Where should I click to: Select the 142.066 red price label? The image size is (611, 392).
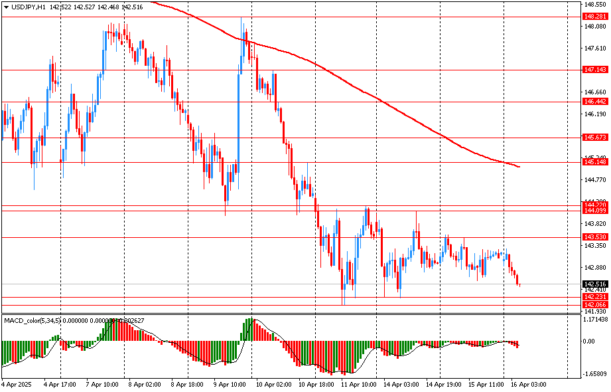coord(594,304)
